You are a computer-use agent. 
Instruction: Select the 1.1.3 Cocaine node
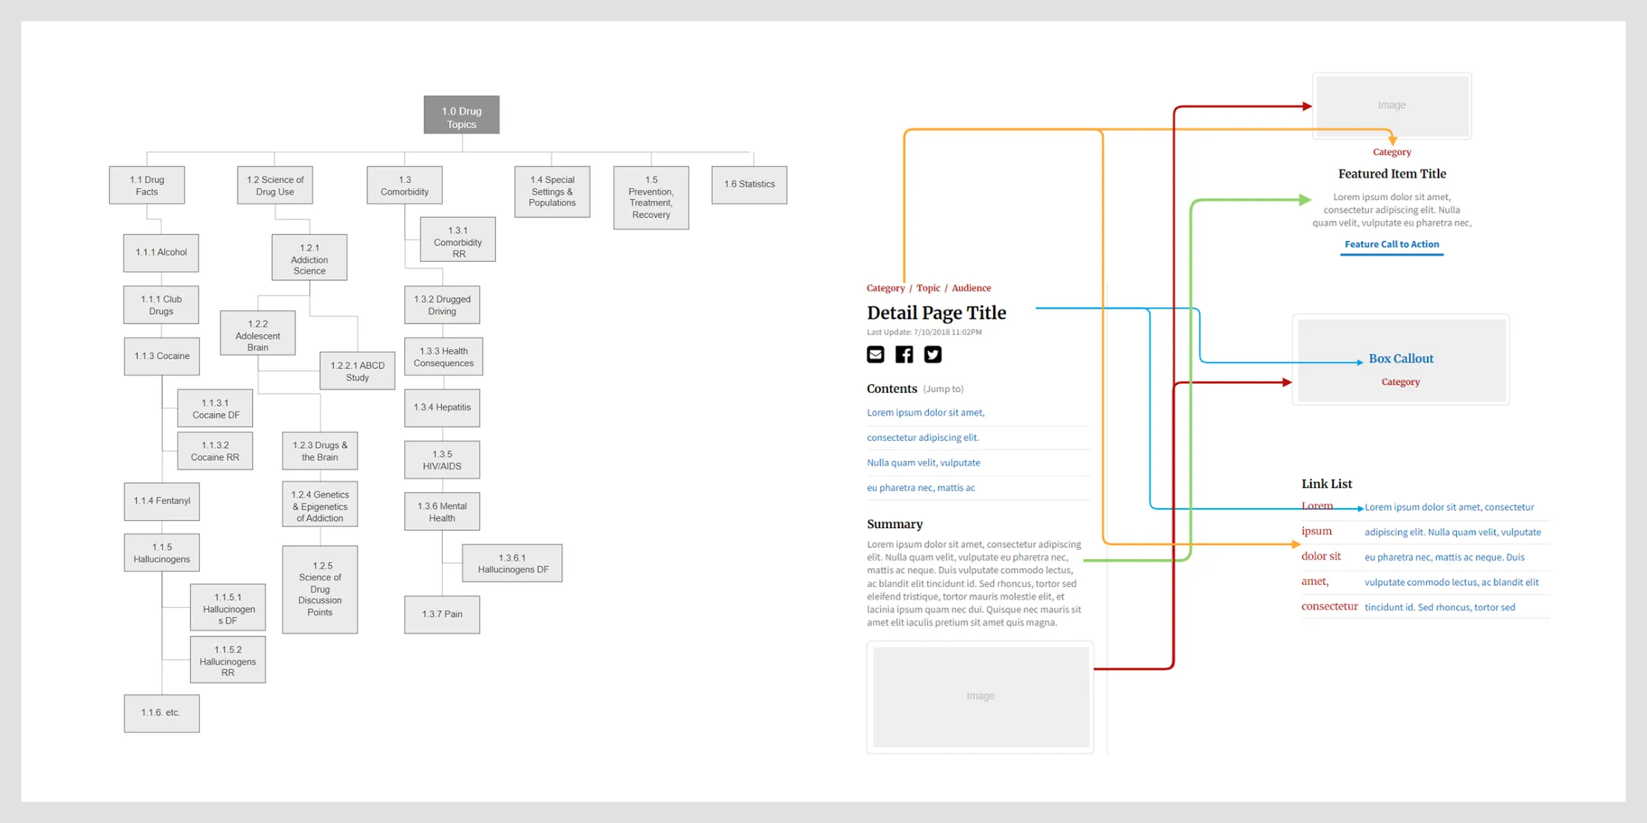pos(161,356)
